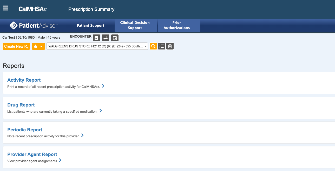335x171 pixels.
Task: Open the star favorites dropdown
Action: coord(38,46)
